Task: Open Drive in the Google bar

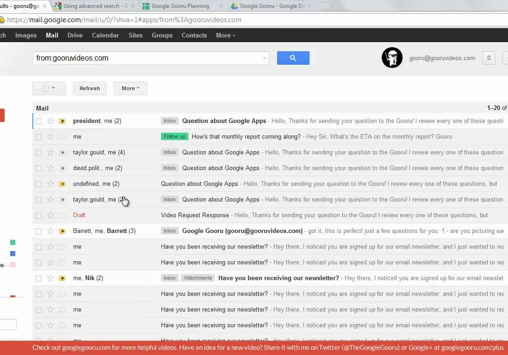Action: click(75, 35)
